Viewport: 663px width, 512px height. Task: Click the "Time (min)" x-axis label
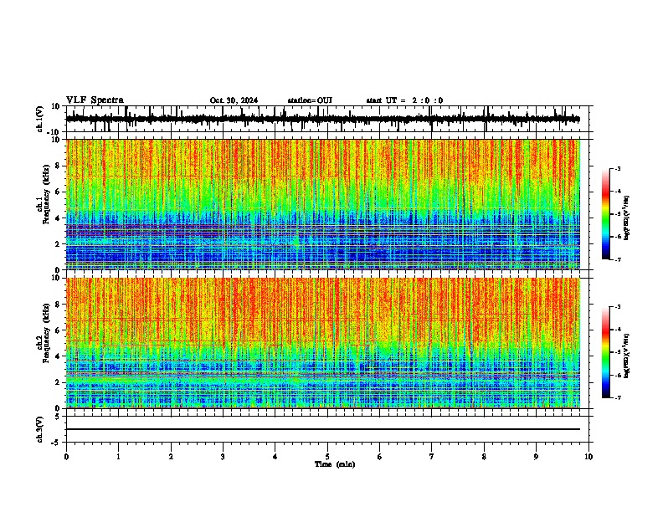[x=335, y=464]
